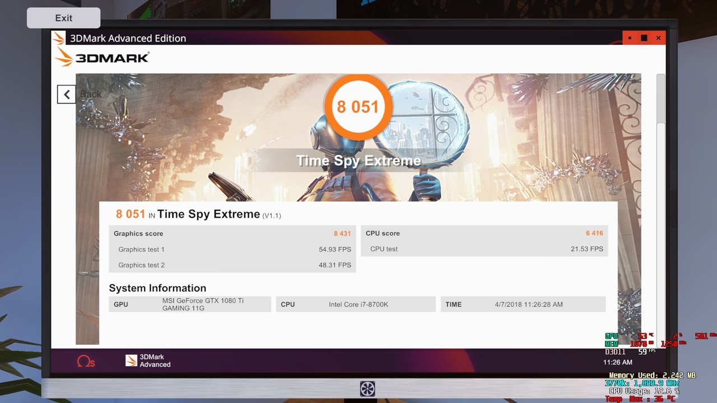Click the System Information heading
Image resolution: width=717 pixels, height=403 pixels.
click(157, 288)
